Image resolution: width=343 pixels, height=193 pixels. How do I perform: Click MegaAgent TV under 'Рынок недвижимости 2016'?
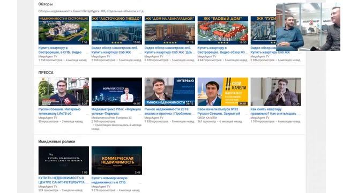pyautogui.click(x=154, y=118)
